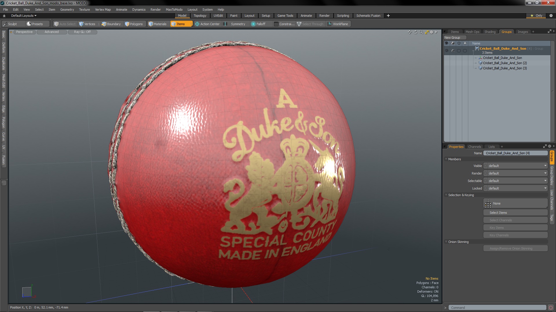Collapse the Onion Skinning section
The width and height of the screenshot is (556, 312).
[446, 242]
